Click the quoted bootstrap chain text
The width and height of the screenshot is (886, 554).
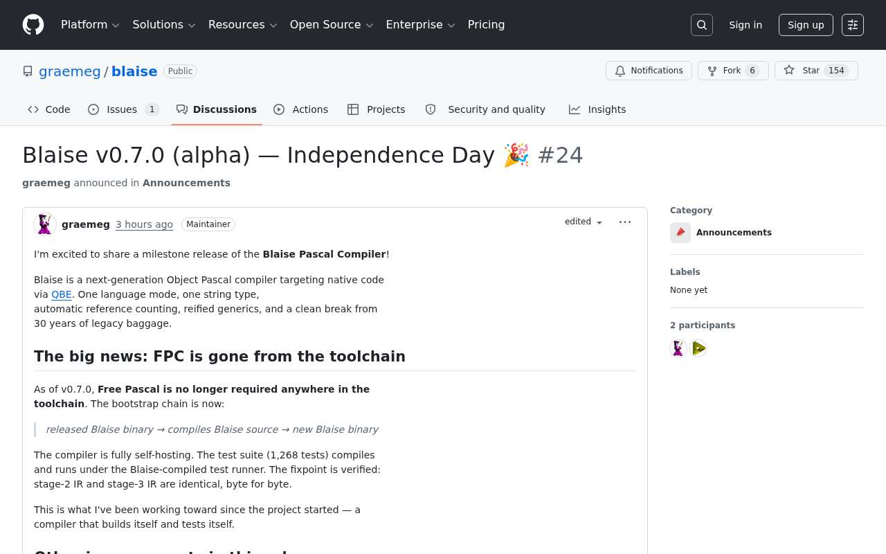tap(212, 429)
